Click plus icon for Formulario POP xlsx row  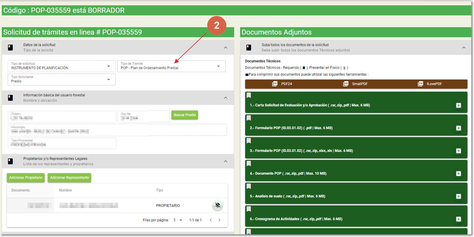pos(458,151)
